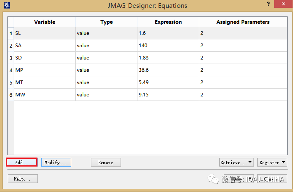Click expression value 1.6
Viewport: 293px width, 192px height.
click(168, 33)
